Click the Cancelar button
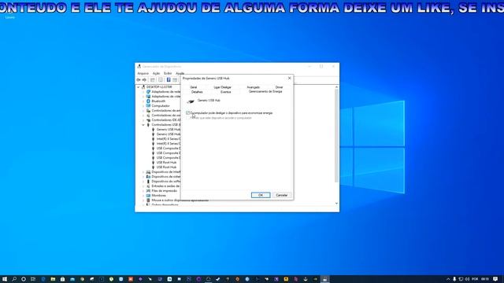Image resolution: width=504 pixels, height=283 pixels. point(282,195)
